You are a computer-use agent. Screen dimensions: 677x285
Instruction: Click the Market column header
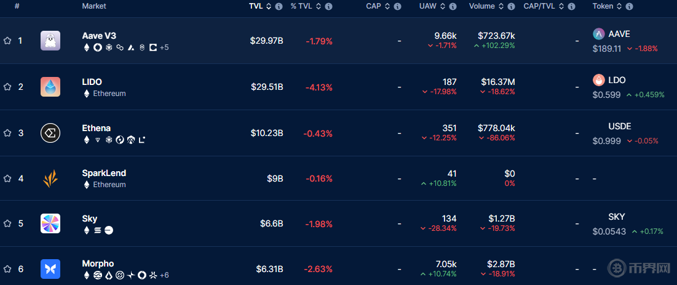point(94,6)
